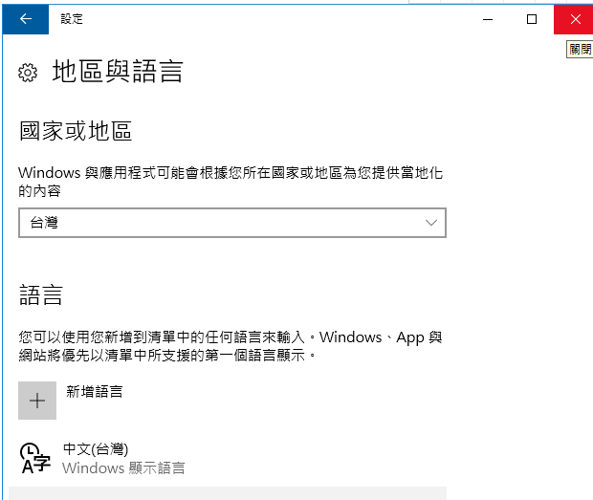The image size is (593, 500).
Task: Click the 關閉 tooltip label
Action: (x=580, y=49)
